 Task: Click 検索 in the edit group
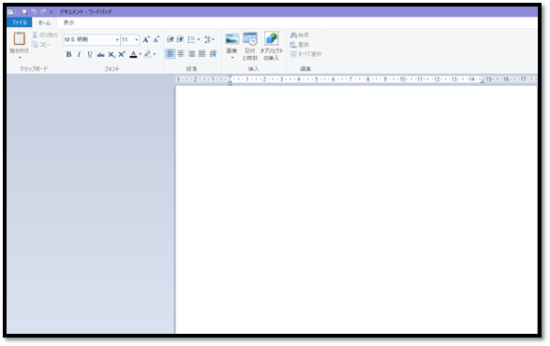coord(299,35)
